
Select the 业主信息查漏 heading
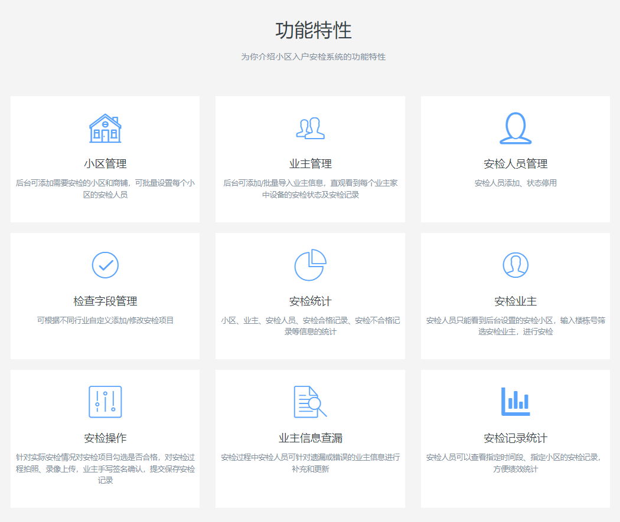point(310,438)
